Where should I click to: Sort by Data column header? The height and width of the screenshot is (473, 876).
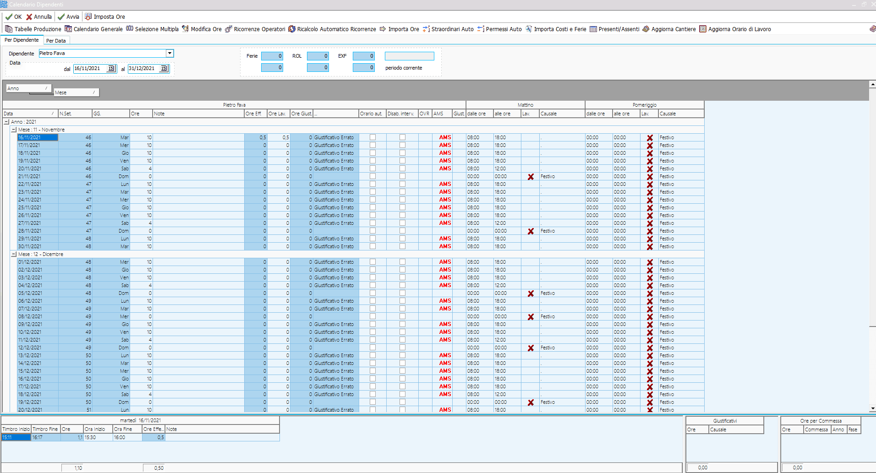tap(30, 114)
